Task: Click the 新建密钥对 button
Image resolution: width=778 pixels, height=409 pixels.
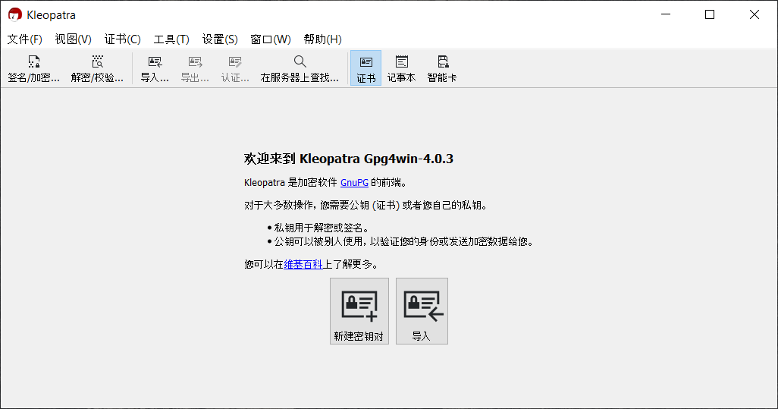Action: coord(359,310)
